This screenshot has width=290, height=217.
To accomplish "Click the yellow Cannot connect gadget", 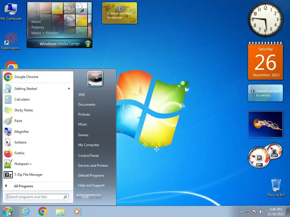I will 120,13.
